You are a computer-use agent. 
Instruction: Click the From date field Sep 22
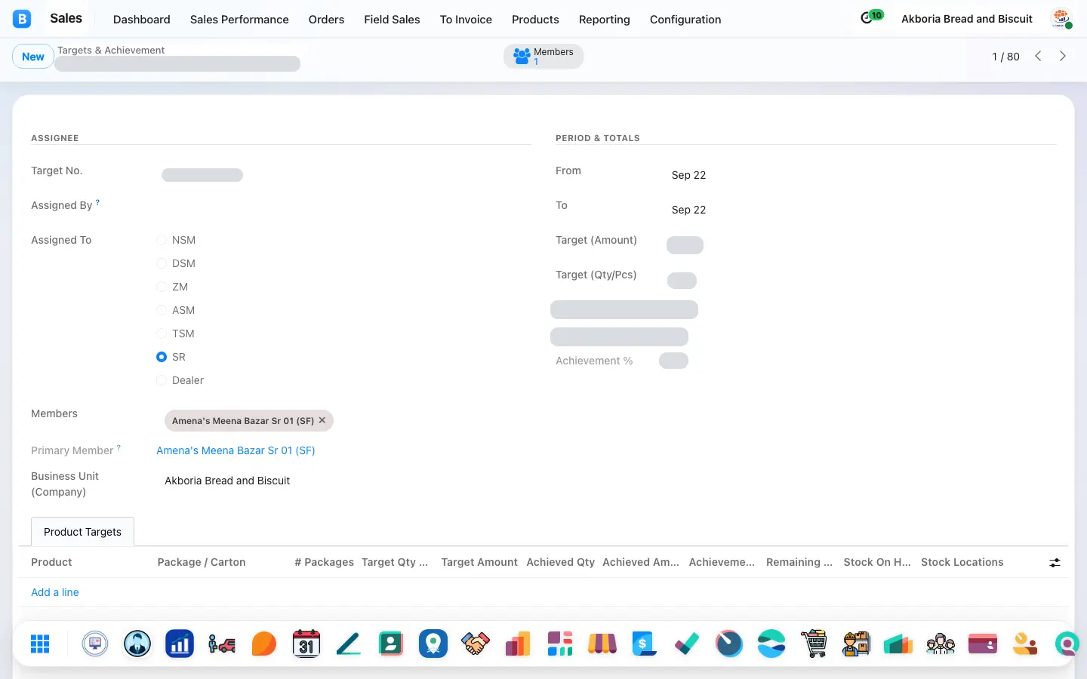pyautogui.click(x=688, y=175)
